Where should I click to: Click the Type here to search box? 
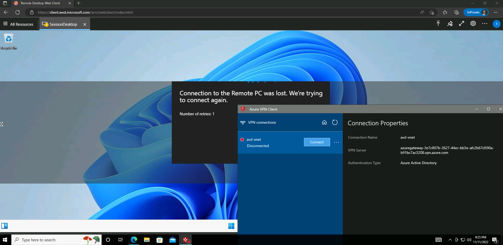(56, 240)
